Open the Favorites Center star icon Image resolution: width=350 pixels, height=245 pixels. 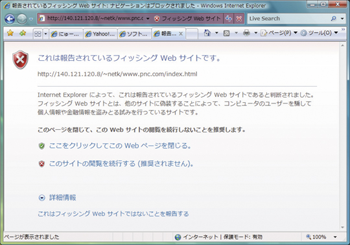click(x=10, y=33)
